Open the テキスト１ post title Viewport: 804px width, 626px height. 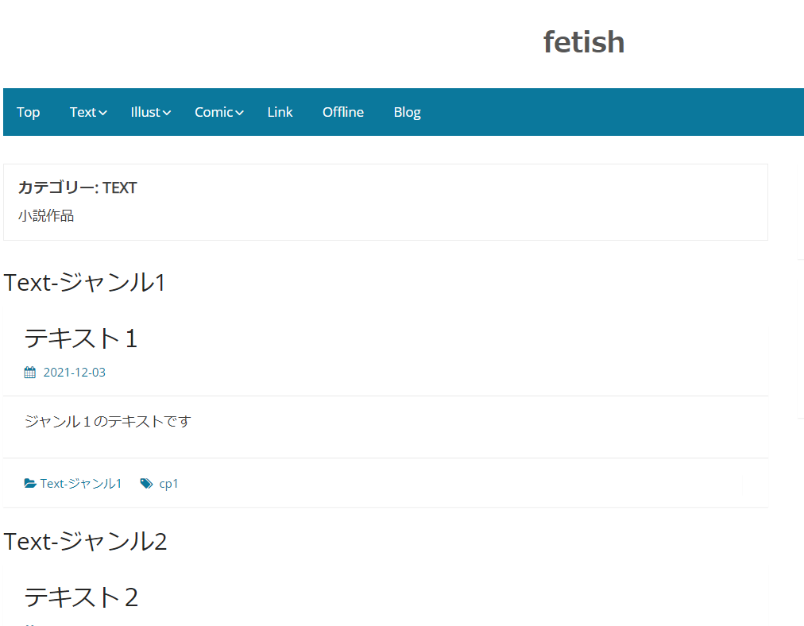81,338
